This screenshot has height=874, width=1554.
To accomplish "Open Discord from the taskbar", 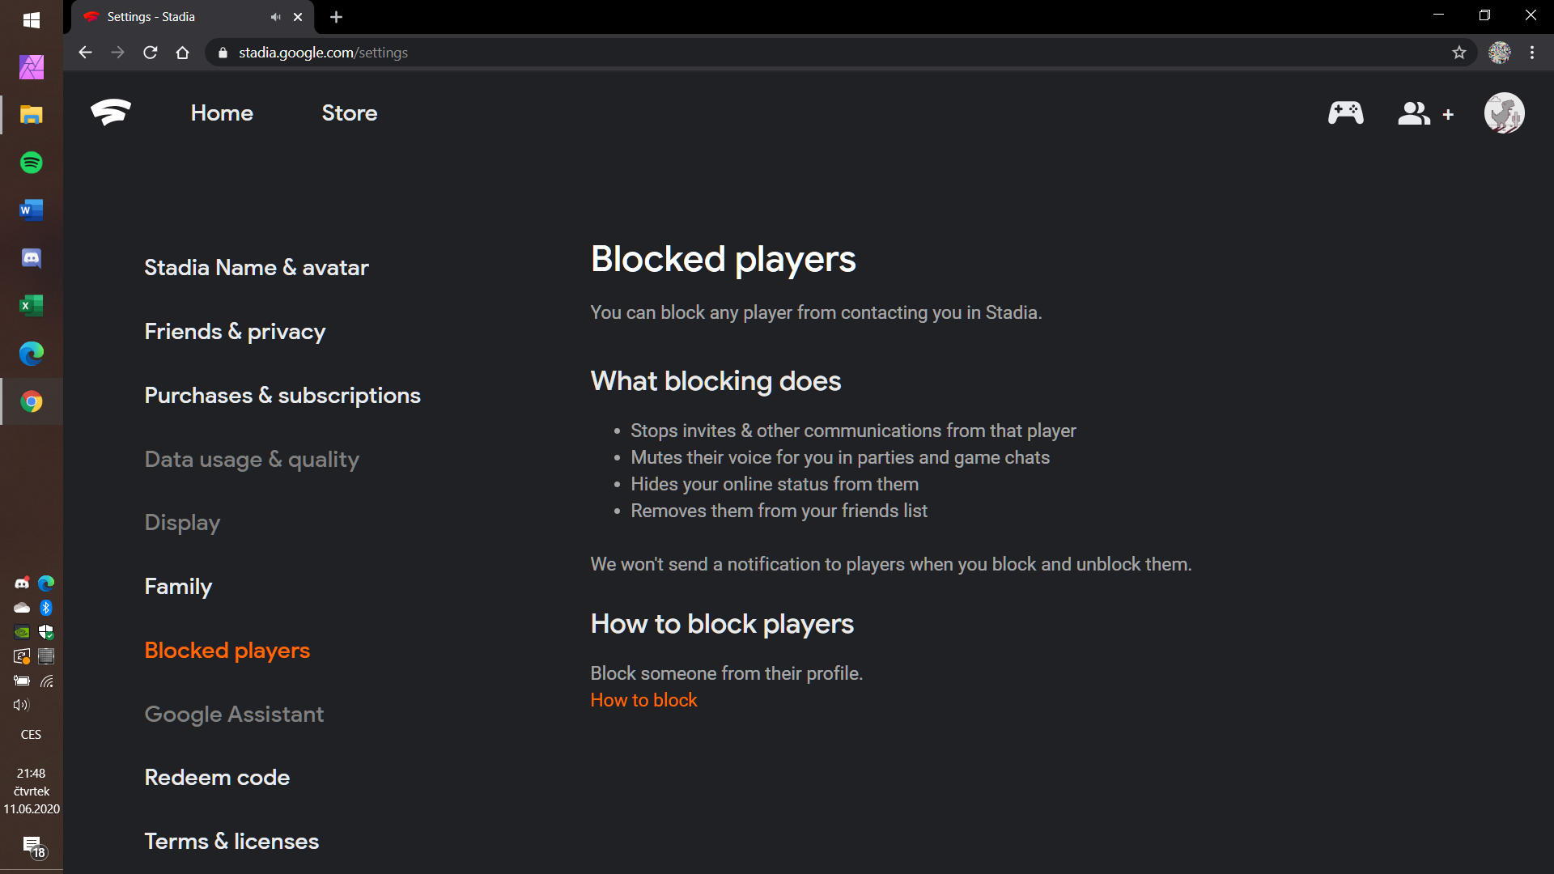I will tap(31, 258).
